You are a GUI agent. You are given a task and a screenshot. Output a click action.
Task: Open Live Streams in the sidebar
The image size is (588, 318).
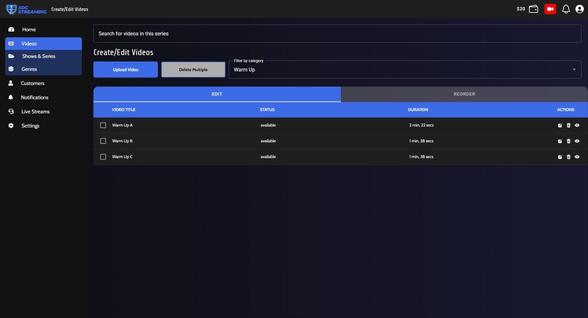pyautogui.click(x=35, y=112)
